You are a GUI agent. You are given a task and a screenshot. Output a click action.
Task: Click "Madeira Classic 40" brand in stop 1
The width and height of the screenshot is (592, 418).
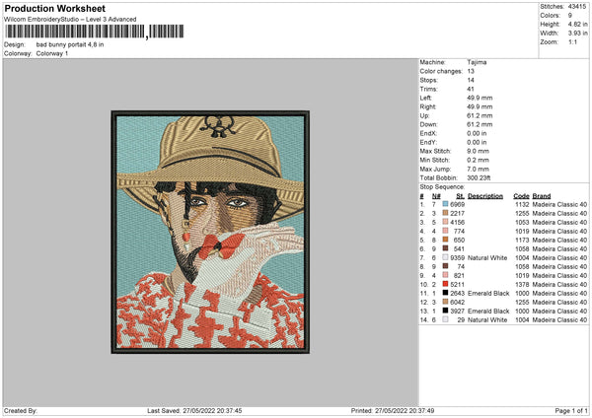(x=559, y=204)
